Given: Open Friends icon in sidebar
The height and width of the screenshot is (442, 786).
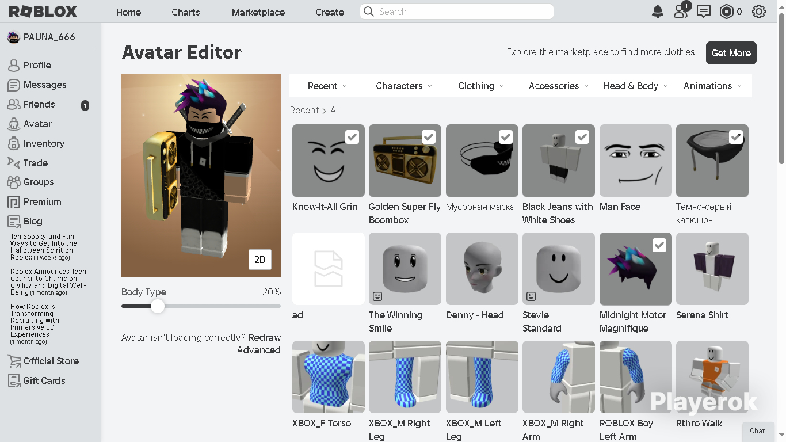Looking at the screenshot, I should point(14,104).
